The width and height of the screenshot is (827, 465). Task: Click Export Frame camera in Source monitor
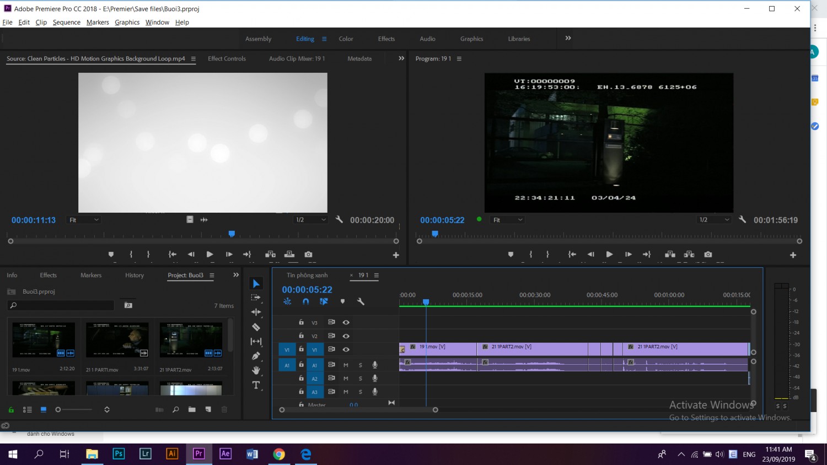coord(308,254)
